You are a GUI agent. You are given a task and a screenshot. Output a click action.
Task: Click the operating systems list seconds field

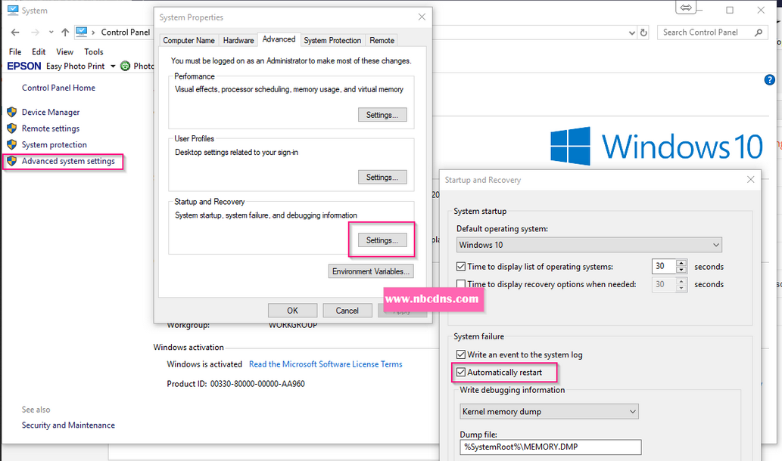pos(663,266)
